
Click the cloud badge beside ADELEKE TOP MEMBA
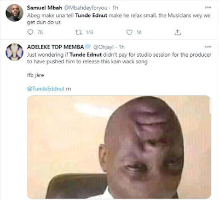(88, 47)
